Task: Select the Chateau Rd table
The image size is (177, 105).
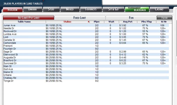Action: tap(86, 78)
